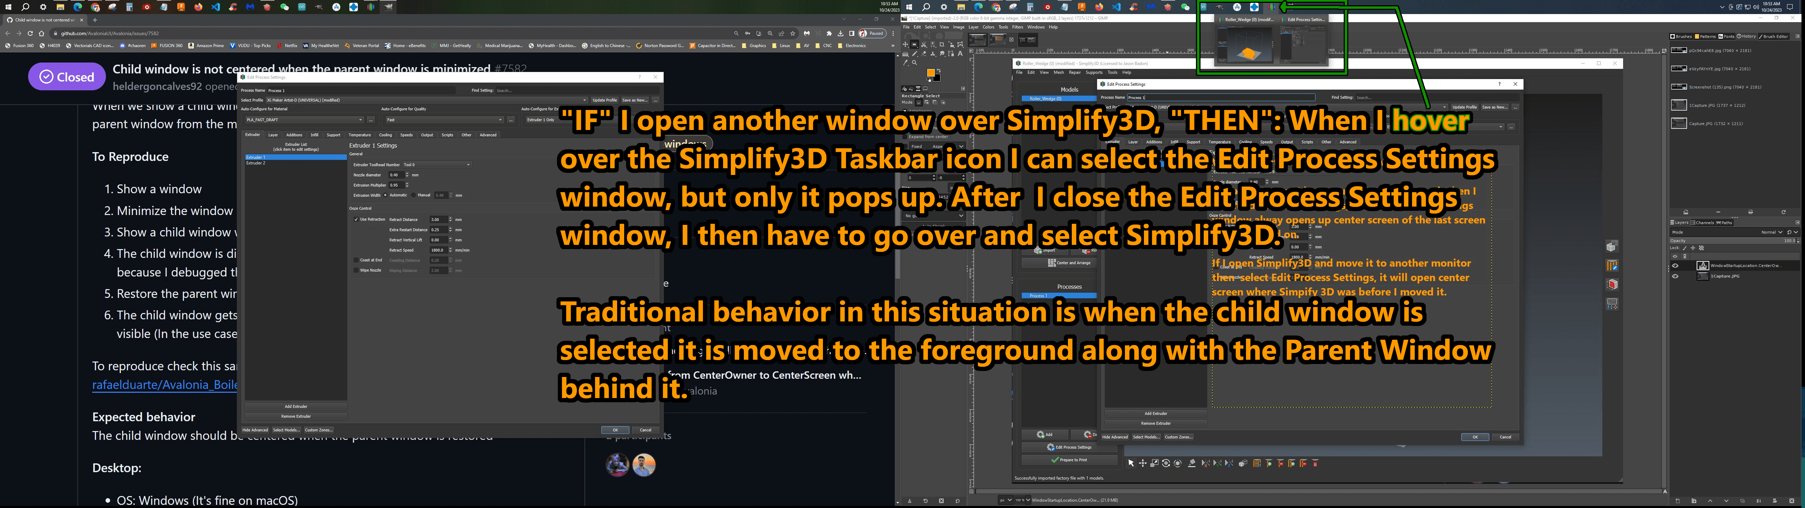Click the History panel's open entry icon
Screen dimensions: 1805x508
(1686, 212)
